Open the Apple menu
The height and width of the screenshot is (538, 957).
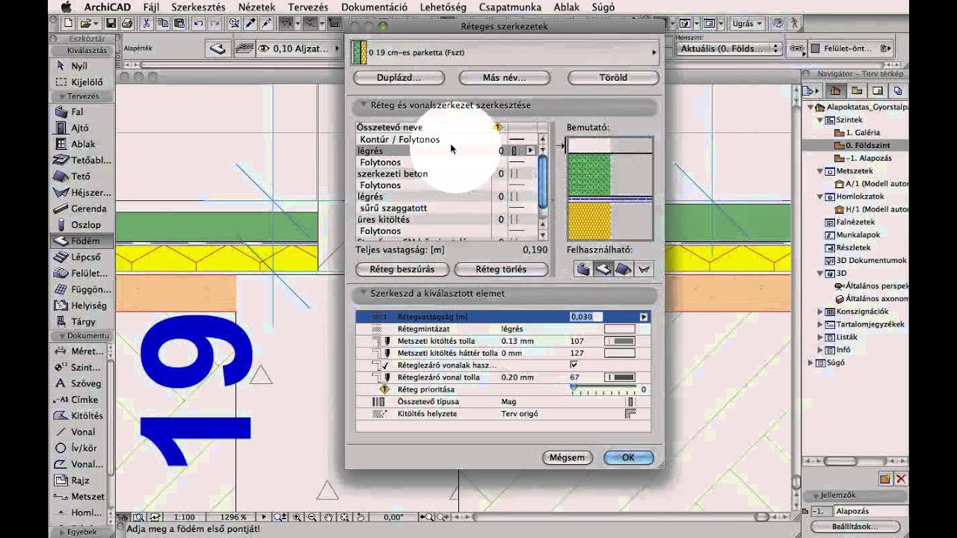click(66, 7)
